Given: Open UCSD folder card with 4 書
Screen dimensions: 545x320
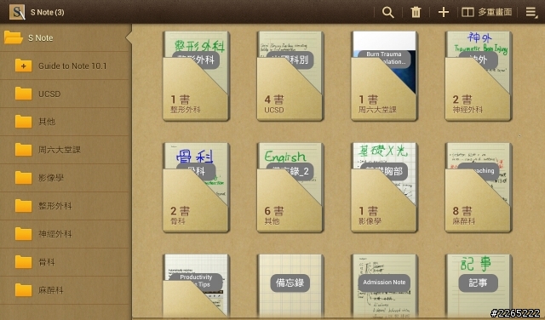Looking at the screenshot, I should tap(290, 76).
